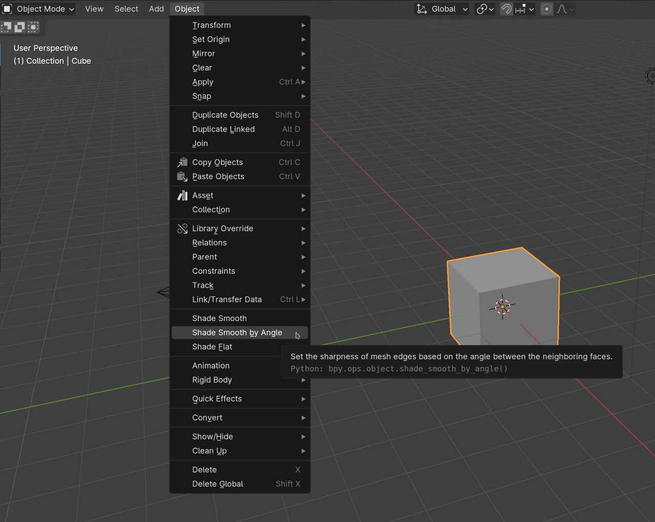Click the "(1) Collection | Cube" label
655x522 pixels.
(x=52, y=61)
